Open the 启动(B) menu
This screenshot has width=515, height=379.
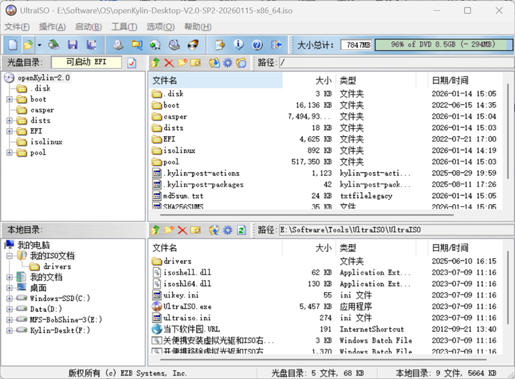[x=88, y=27]
